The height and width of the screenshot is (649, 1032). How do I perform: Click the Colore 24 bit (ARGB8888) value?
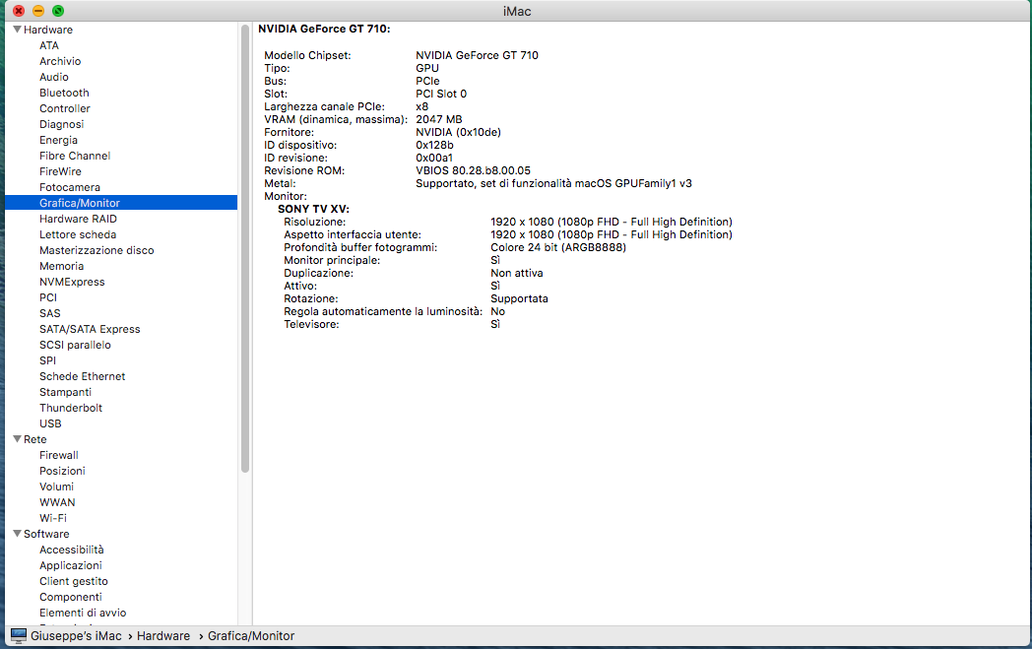click(x=558, y=247)
